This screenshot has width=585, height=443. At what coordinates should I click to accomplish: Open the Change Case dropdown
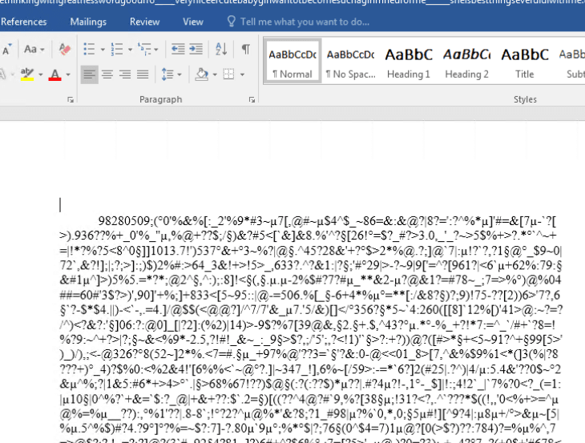(x=34, y=49)
